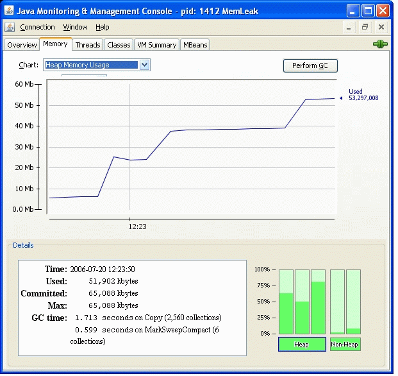Maximize the Java Monitoring Console window
This screenshot has width=398, height=376.
pos(368,11)
